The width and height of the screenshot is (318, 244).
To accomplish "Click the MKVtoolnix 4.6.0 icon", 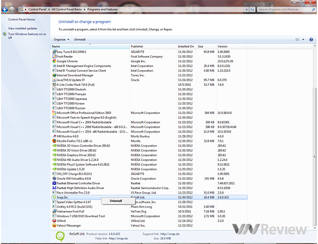I will coord(54,136).
